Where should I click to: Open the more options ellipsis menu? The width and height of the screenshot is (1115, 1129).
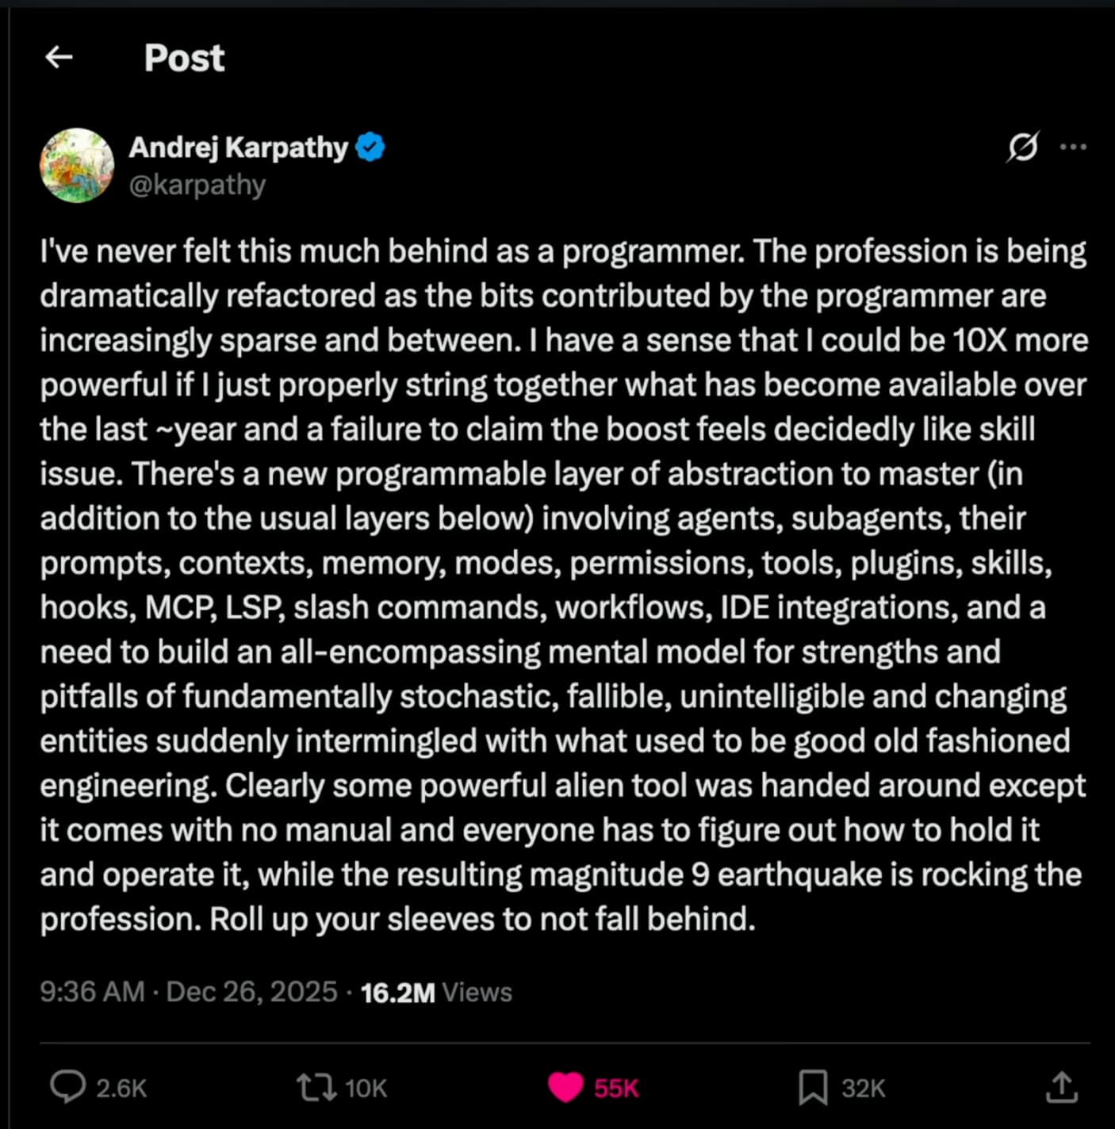pos(1075,147)
